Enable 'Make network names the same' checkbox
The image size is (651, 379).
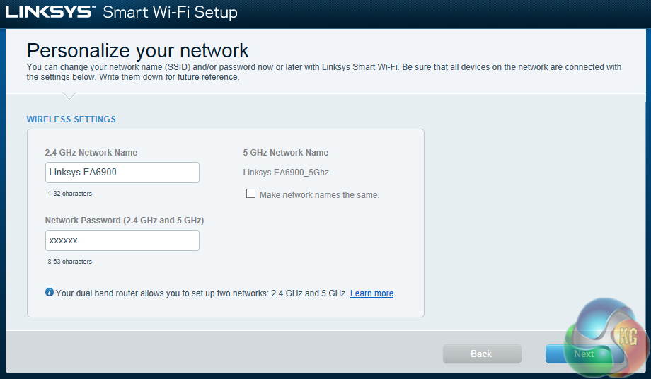(x=250, y=194)
